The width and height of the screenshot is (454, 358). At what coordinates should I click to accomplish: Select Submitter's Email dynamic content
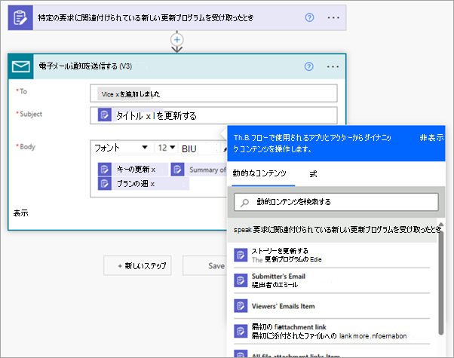(332, 280)
